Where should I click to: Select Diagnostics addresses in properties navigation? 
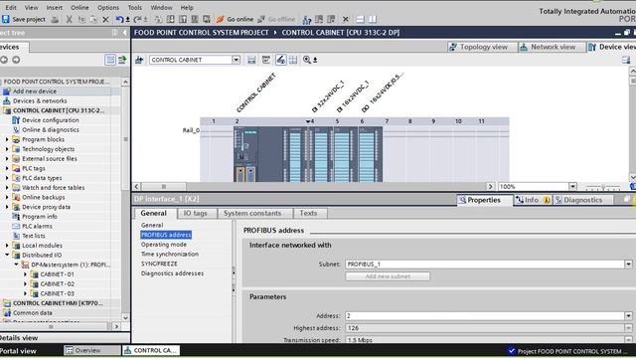pos(172,273)
